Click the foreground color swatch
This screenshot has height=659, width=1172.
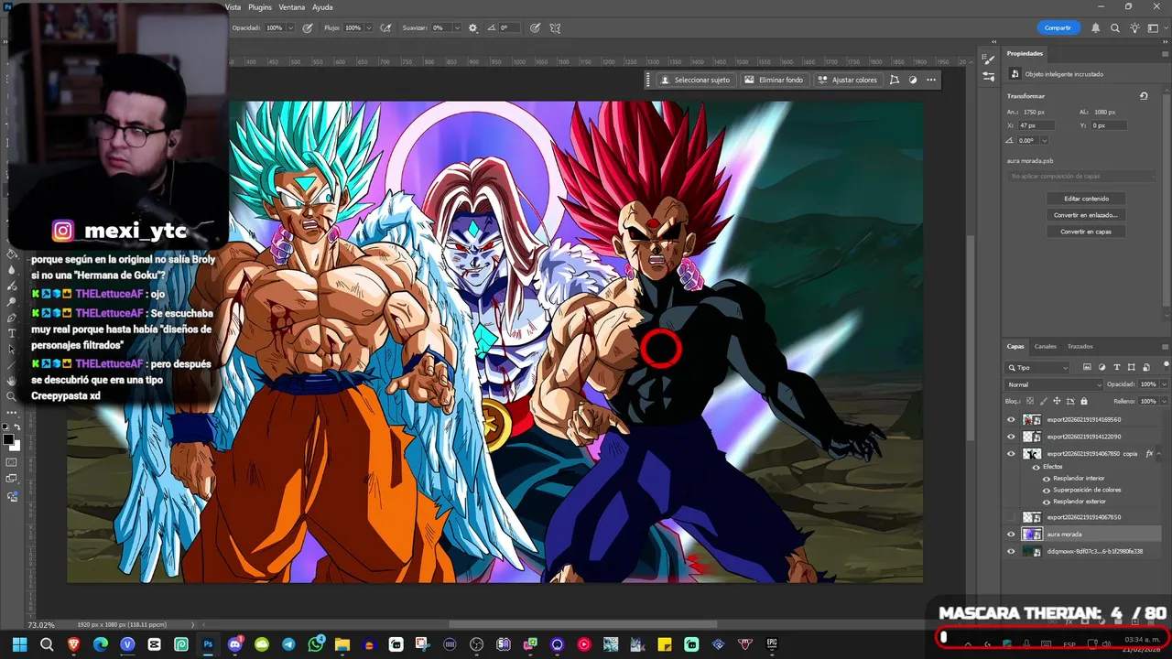[x=9, y=440]
